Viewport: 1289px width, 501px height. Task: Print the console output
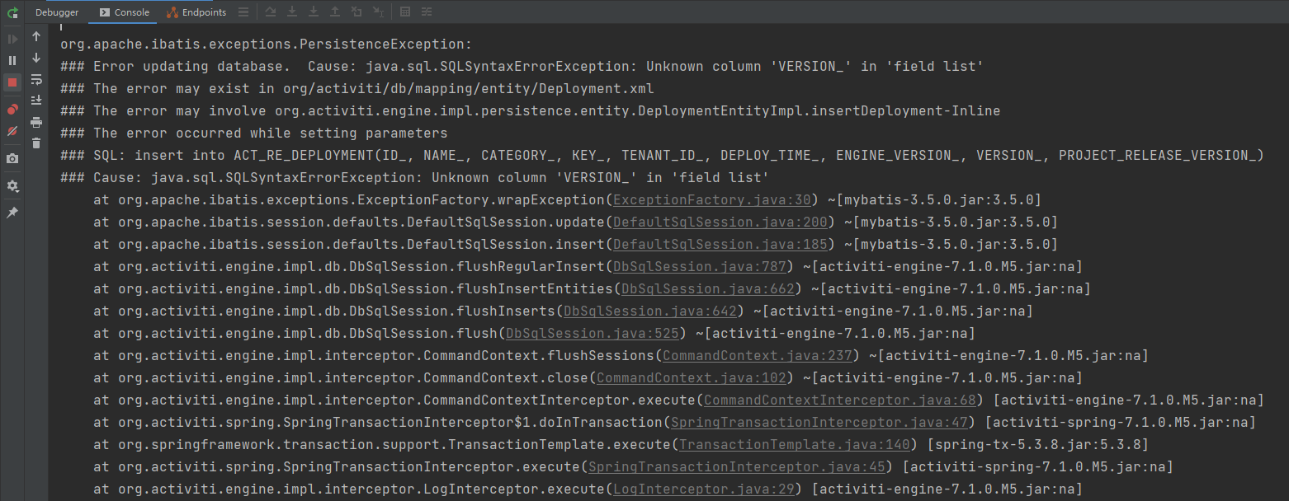36,122
